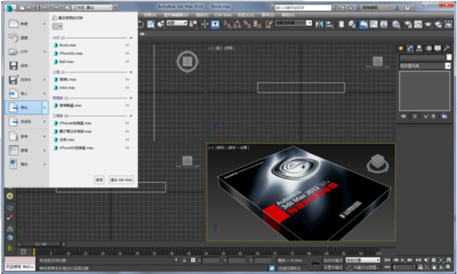Switch to the Motion command panel tab
457x274 pixels.
pyautogui.click(x=429, y=48)
